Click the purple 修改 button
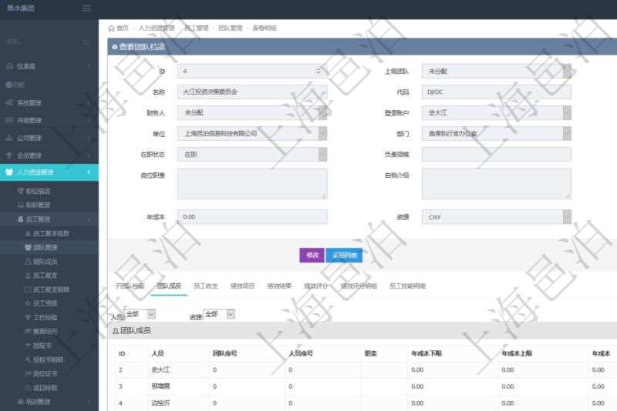617x411 pixels. pos(312,255)
